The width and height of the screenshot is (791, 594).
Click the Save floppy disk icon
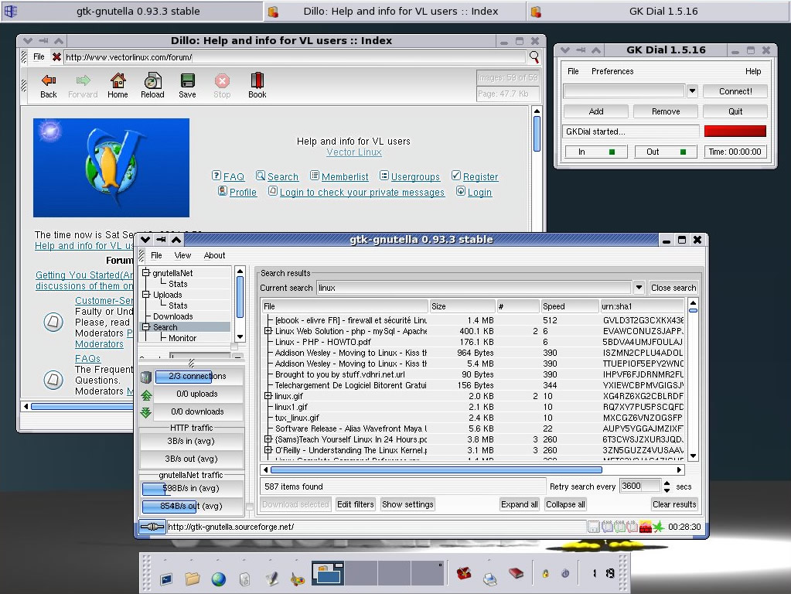(x=187, y=84)
